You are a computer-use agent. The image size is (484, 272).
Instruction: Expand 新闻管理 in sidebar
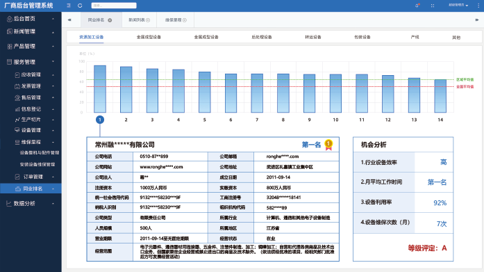click(x=31, y=31)
